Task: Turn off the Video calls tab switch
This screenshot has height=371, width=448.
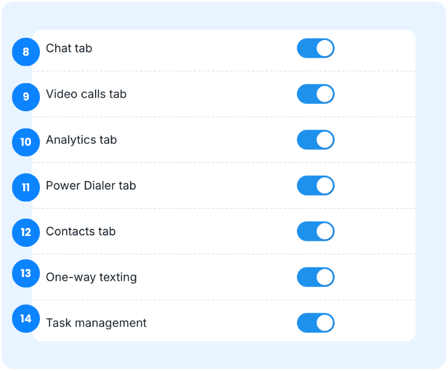Action: click(316, 94)
